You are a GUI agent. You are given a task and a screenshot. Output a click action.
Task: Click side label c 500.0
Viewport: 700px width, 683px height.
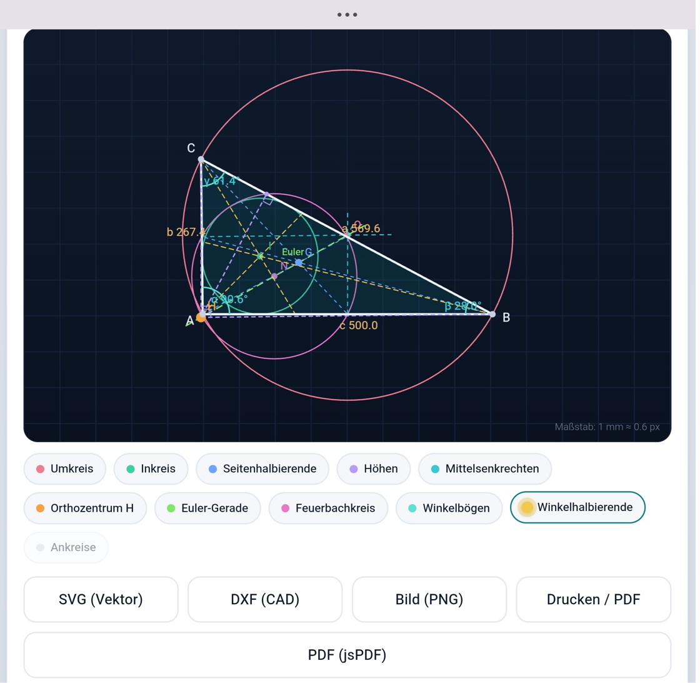point(359,325)
